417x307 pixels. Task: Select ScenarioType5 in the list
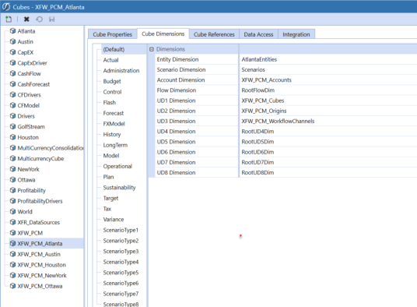pos(121,273)
